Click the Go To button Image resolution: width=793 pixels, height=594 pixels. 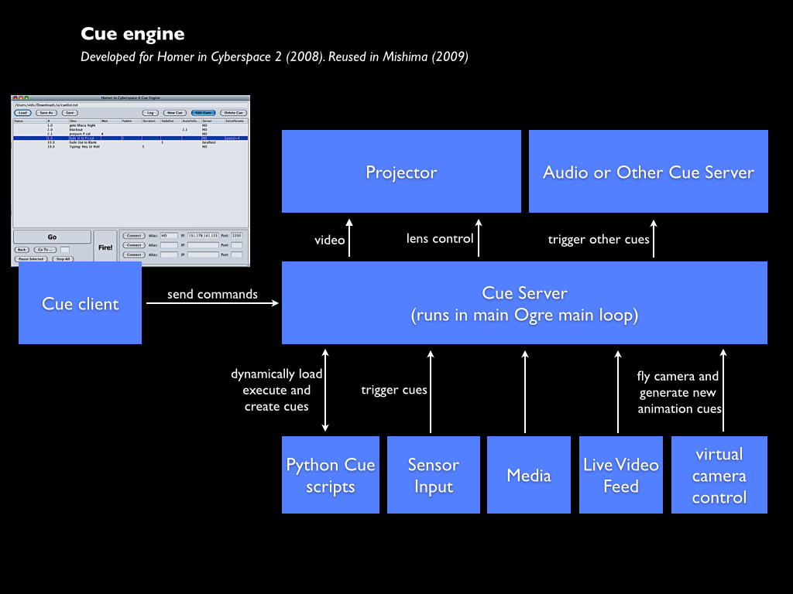pyautogui.click(x=45, y=250)
